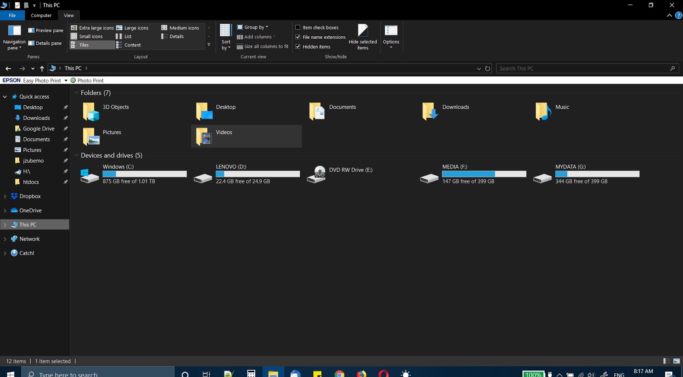Open EPSON Easy Photo Print dropdown
Image resolution: width=683 pixels, height=377 pixels.
click(66, 80)
